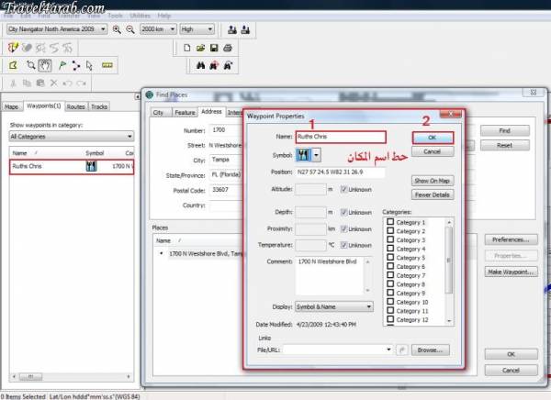Check the Category 12 checkbox
The height and width of the screenshot is (400, 551).
click(x=390, y=319)
